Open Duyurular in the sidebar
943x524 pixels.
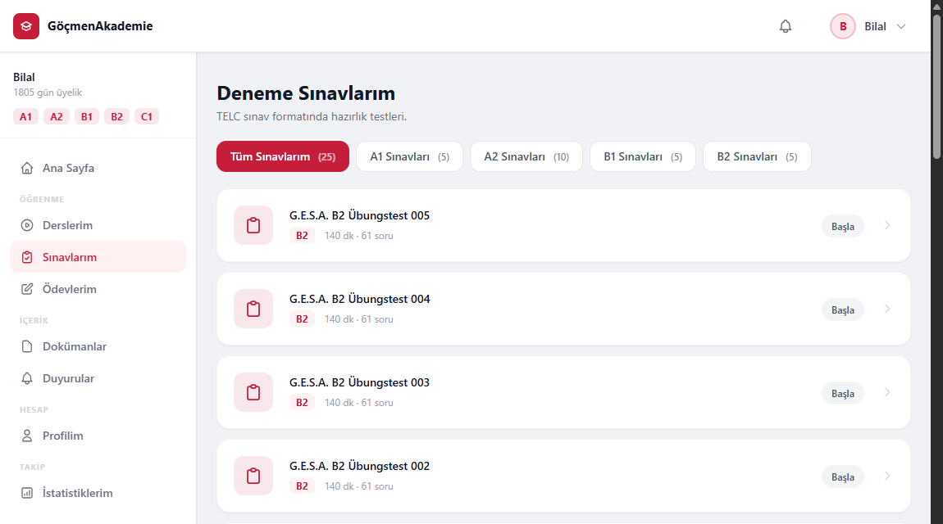point(98,378)
